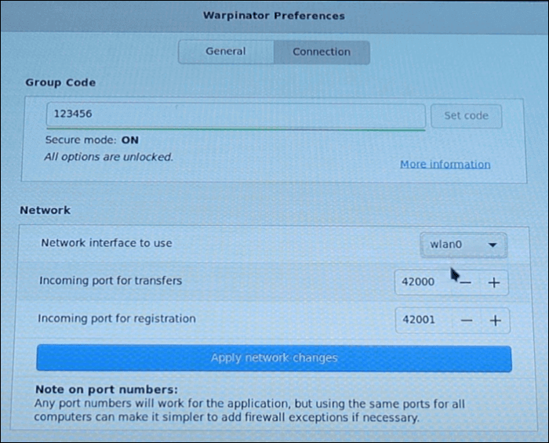549x443 pixels.
Task: Select the Connection tab
Action: coord(322,52)
